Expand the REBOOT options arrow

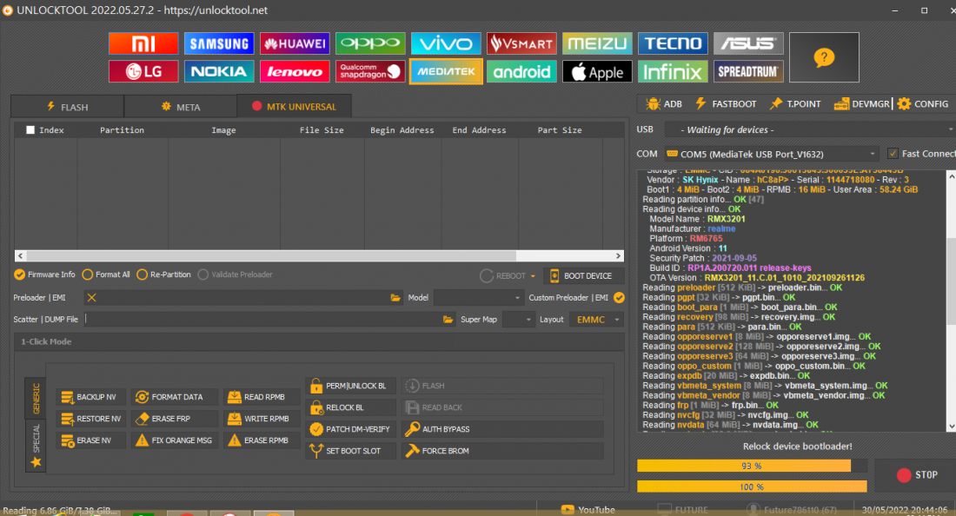[533, 276]
